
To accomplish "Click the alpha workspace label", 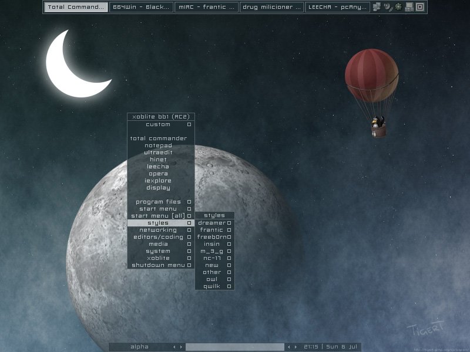I will tap(139, 347).
